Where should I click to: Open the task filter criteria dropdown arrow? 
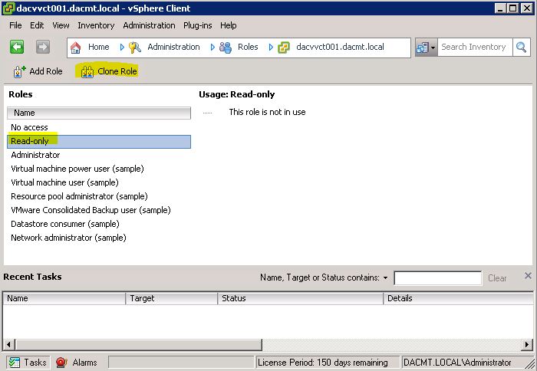click(x=386, y=278)
